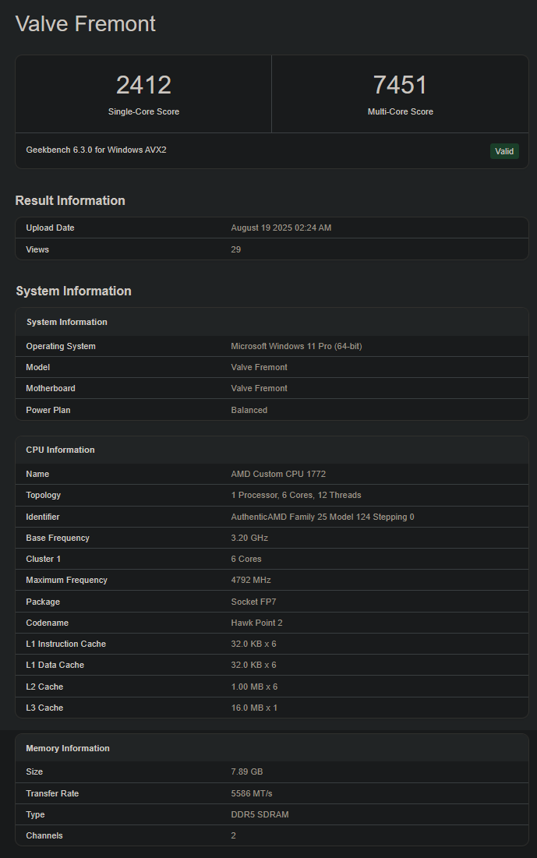Click the CPU Information table header

pos(60,450)
